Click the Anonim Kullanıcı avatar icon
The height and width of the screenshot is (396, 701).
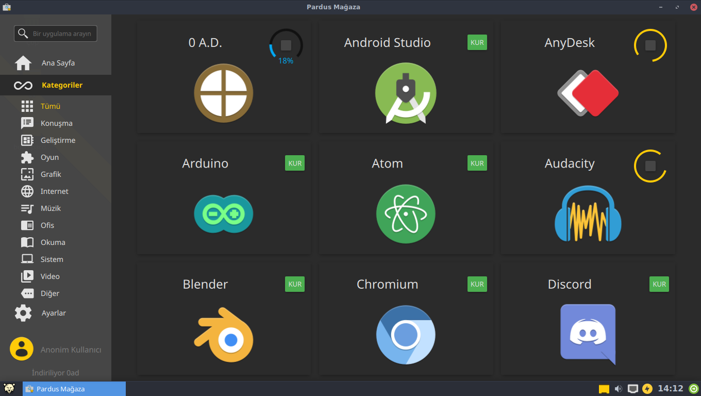pyautogui.click(x=22, y=349)
